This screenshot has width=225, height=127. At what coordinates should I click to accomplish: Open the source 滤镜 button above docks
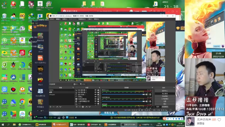pyautogui.click(x=83, y=84)
